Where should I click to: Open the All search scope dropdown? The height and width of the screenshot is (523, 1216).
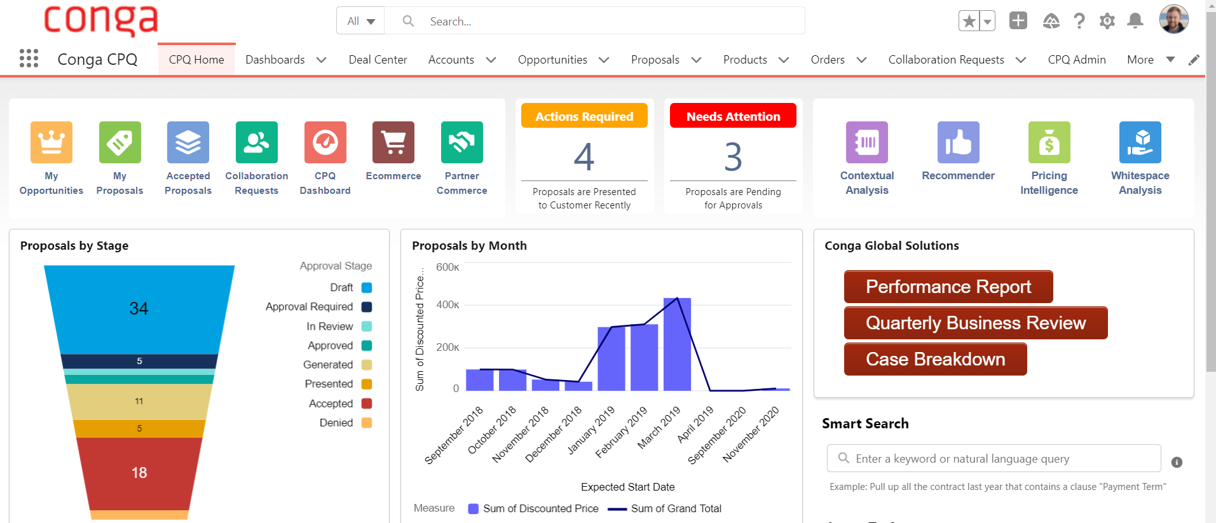(x=360, y=21)
